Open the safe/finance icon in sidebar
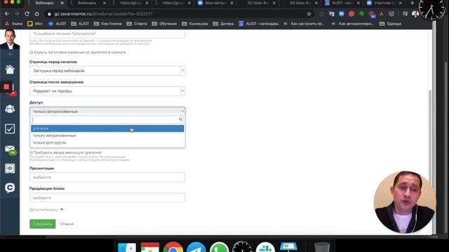449x252 pixels. coord(10,168)
